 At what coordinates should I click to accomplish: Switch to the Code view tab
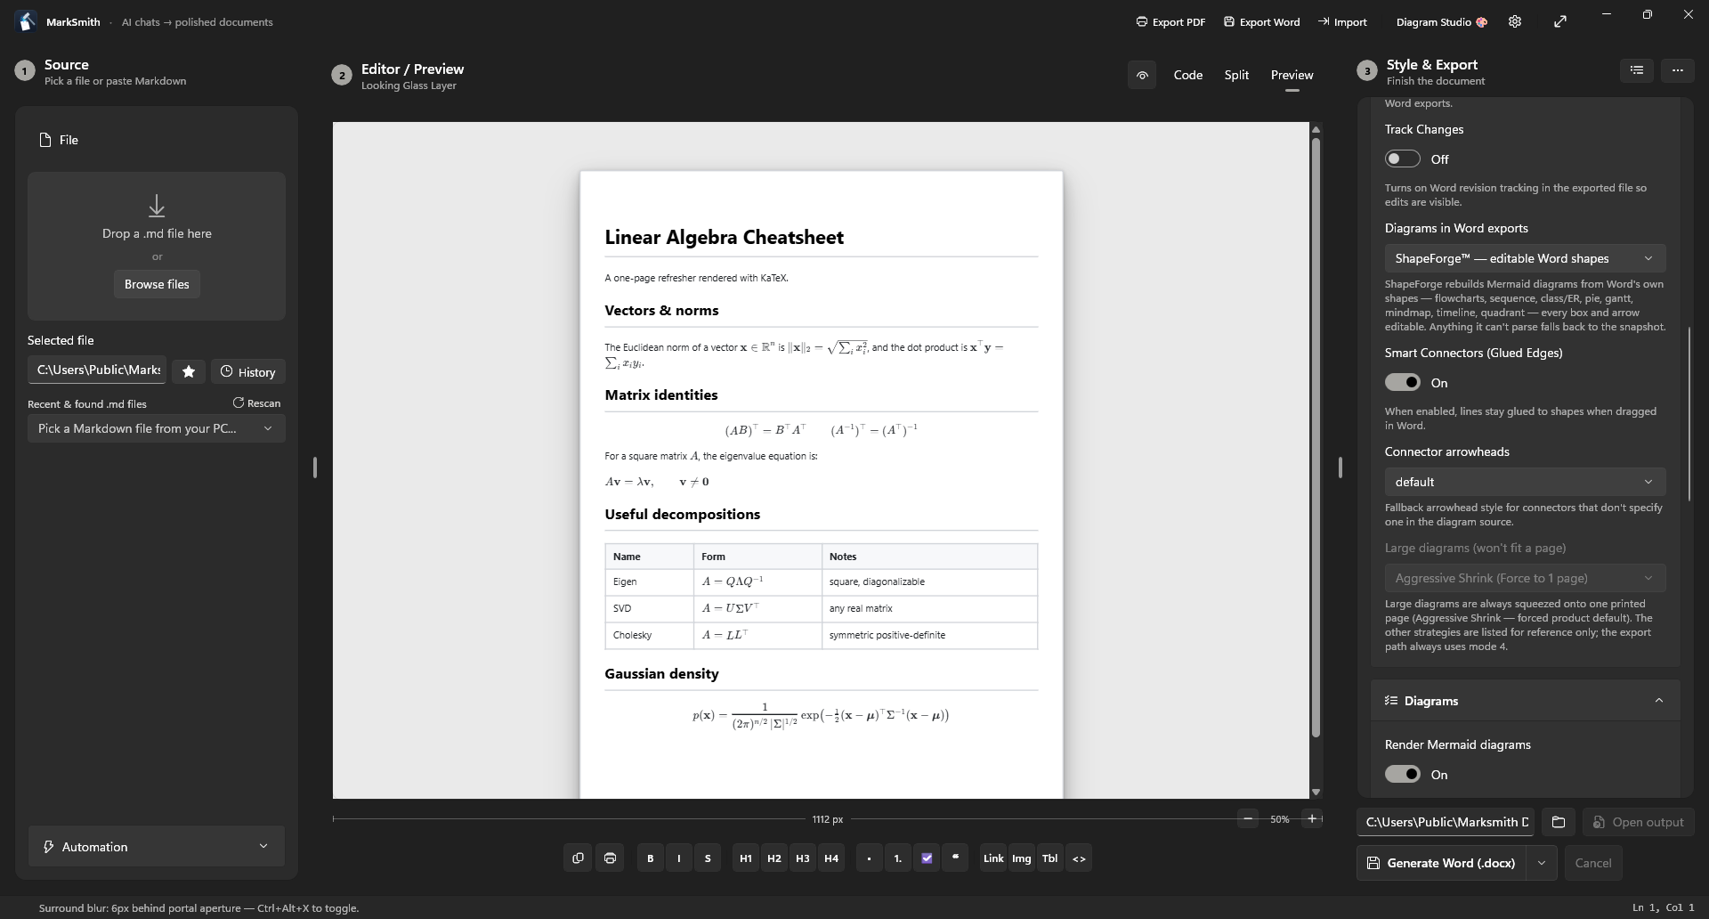1188,75
